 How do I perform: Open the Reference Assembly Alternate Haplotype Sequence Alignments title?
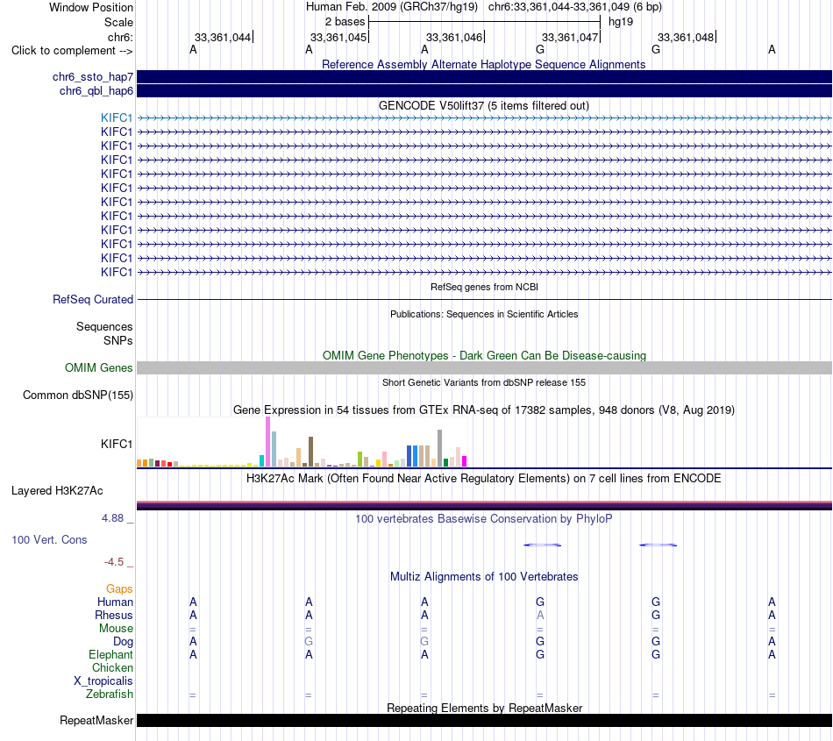(483, 64)
